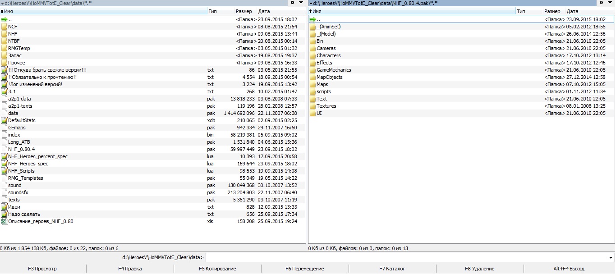Click the Effects folder icon

pyautogui.click(x=313, y=63)
